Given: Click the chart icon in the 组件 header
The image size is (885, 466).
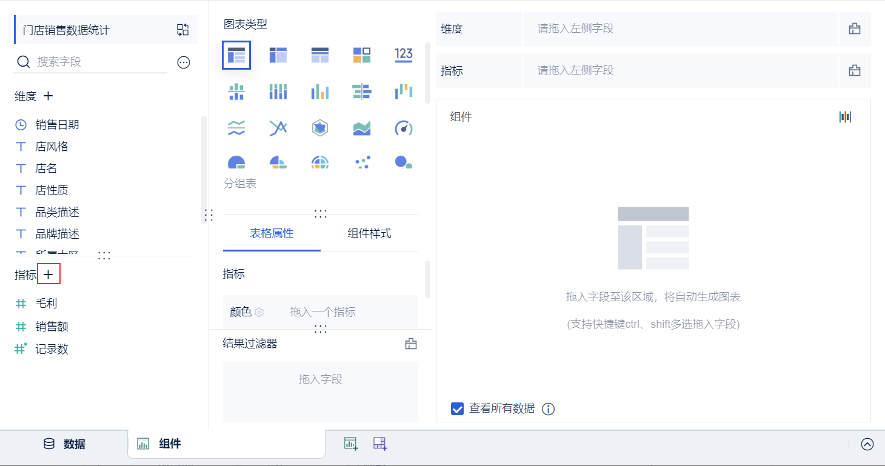Looking at the screenshot, I should coord(845,117).
